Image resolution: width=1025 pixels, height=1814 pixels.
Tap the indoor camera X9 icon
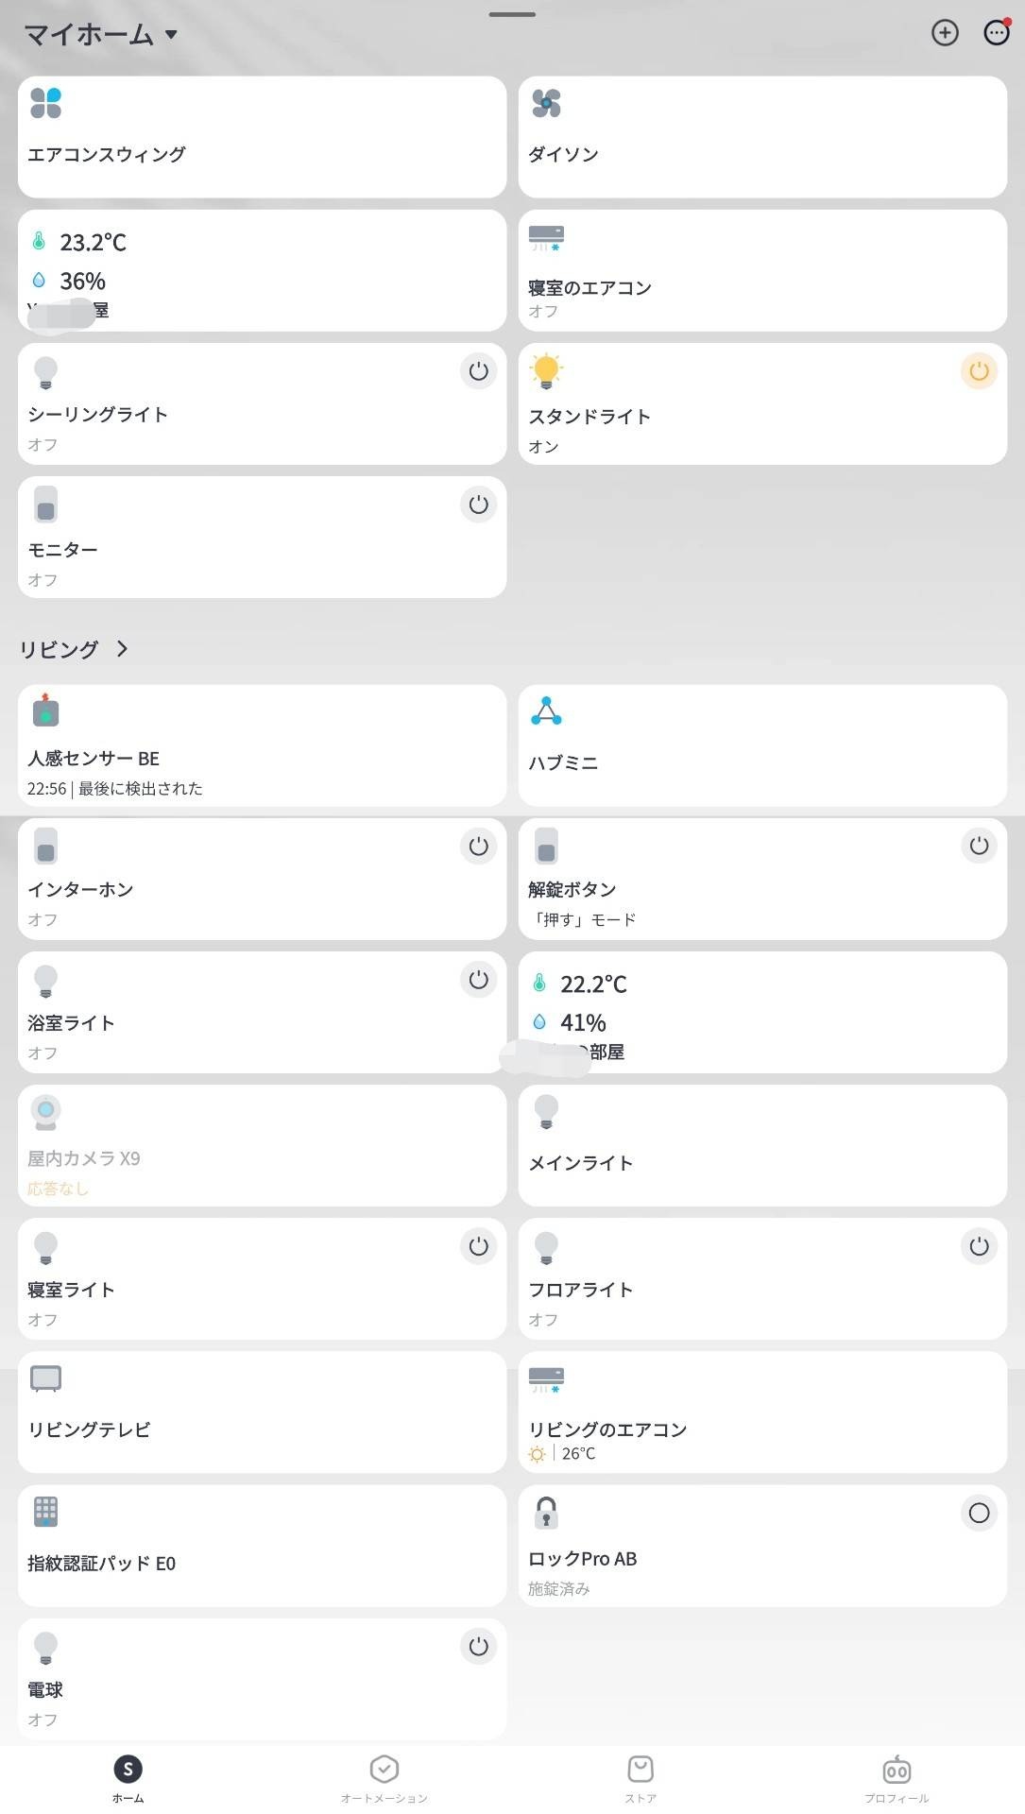45,1112
